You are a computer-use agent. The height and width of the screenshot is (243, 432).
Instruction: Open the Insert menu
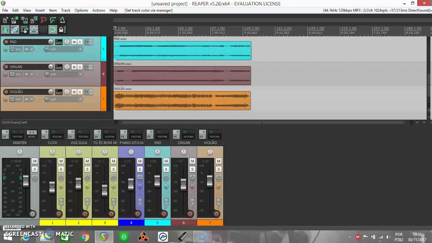pos(40,10)
